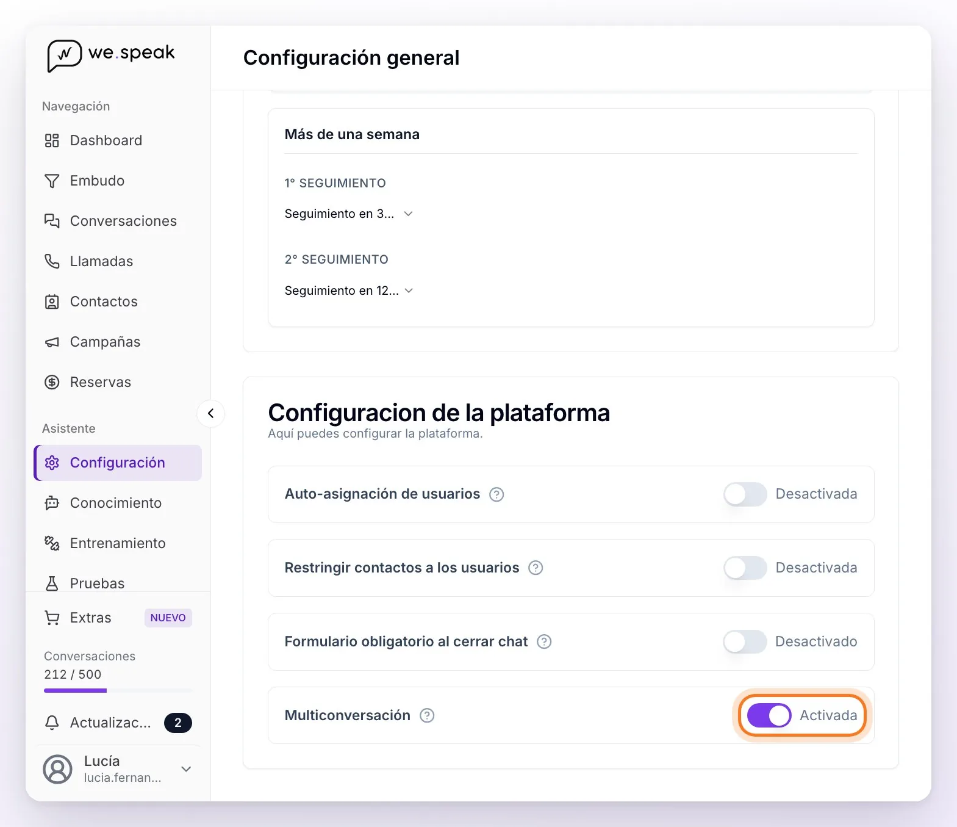
Task: Open Extras marked NUEVO
Action: tap(118, 618)
